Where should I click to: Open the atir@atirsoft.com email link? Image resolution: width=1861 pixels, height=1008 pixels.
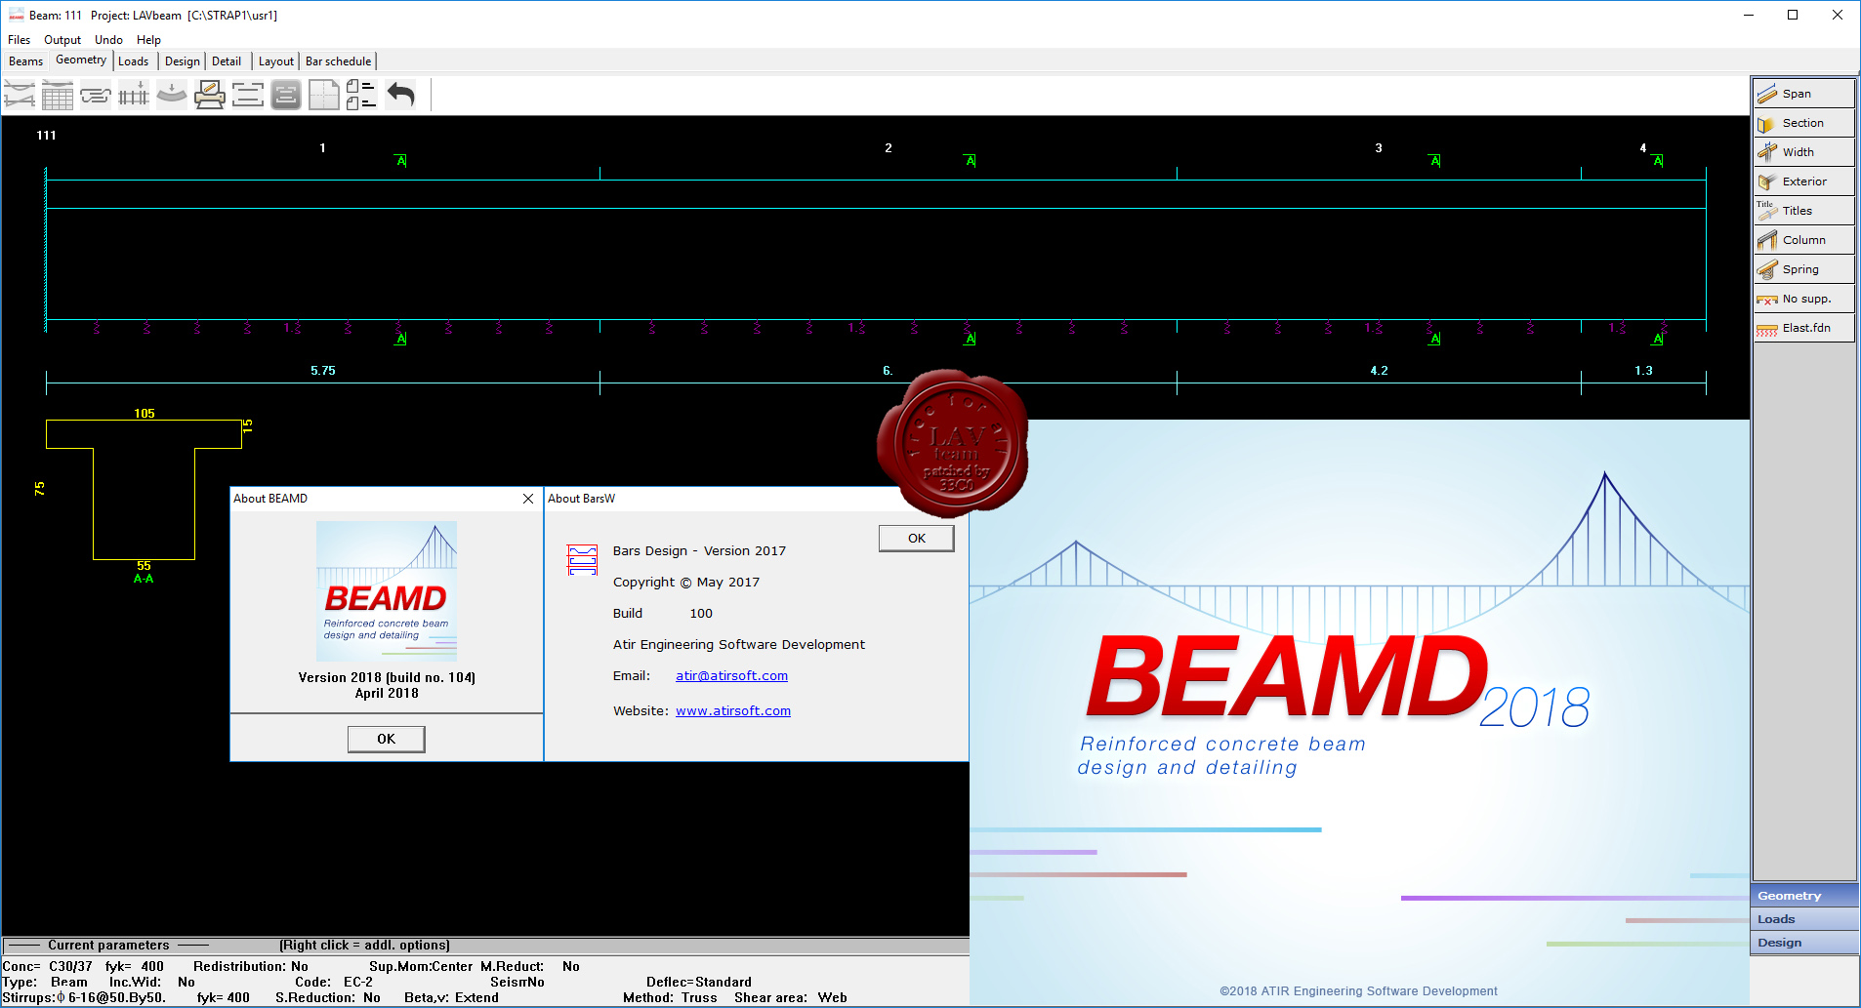[x=731, y=675]
